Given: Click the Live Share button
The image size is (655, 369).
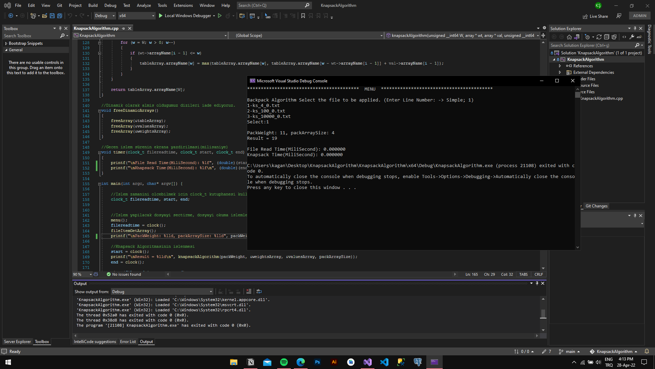Looking at the screenshot, I should pos(596,16).
